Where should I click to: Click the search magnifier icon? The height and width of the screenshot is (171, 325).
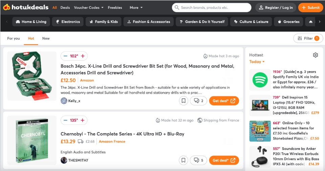pos(177,7)
